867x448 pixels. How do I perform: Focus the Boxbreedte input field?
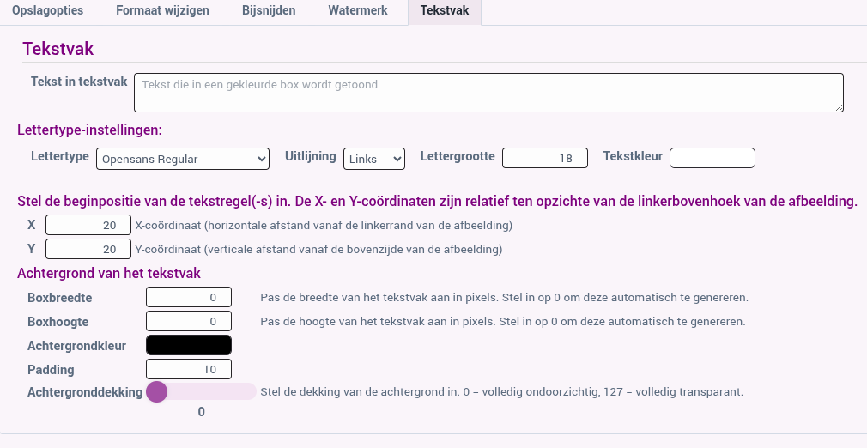[189, 297]
